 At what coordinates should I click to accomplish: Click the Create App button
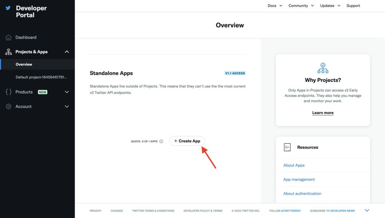pyautogui.click(x=187, y=141)
